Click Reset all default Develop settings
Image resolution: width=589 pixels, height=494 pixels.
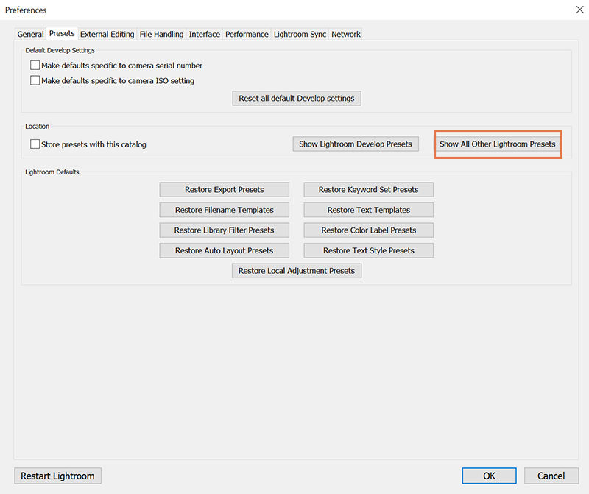pyautogui.click(x=297, y=98)
